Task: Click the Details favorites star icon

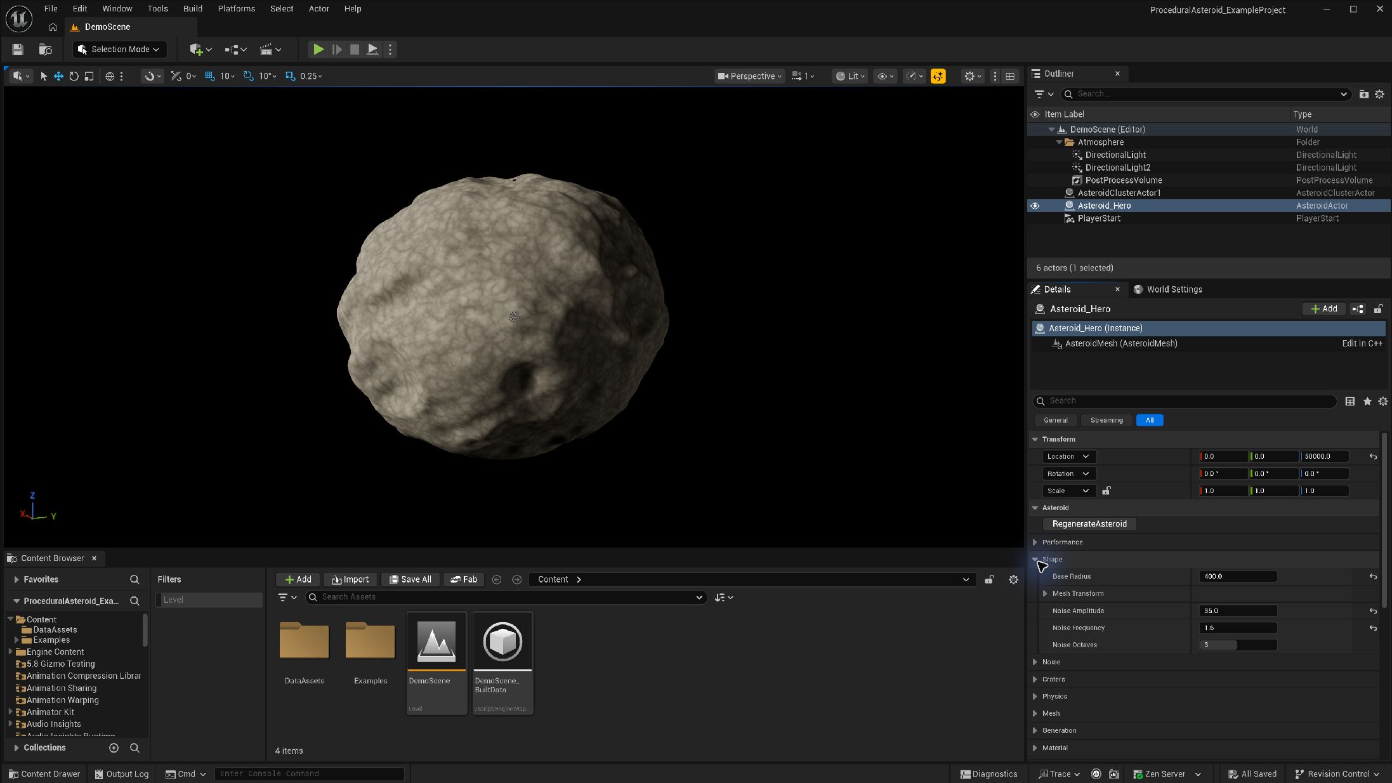Action: pos(1367,401)
